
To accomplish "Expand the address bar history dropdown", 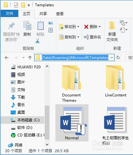I will tap(112, 57).
